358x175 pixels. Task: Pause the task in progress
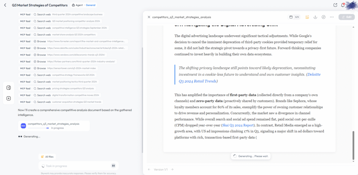click(x=113, y=166)
